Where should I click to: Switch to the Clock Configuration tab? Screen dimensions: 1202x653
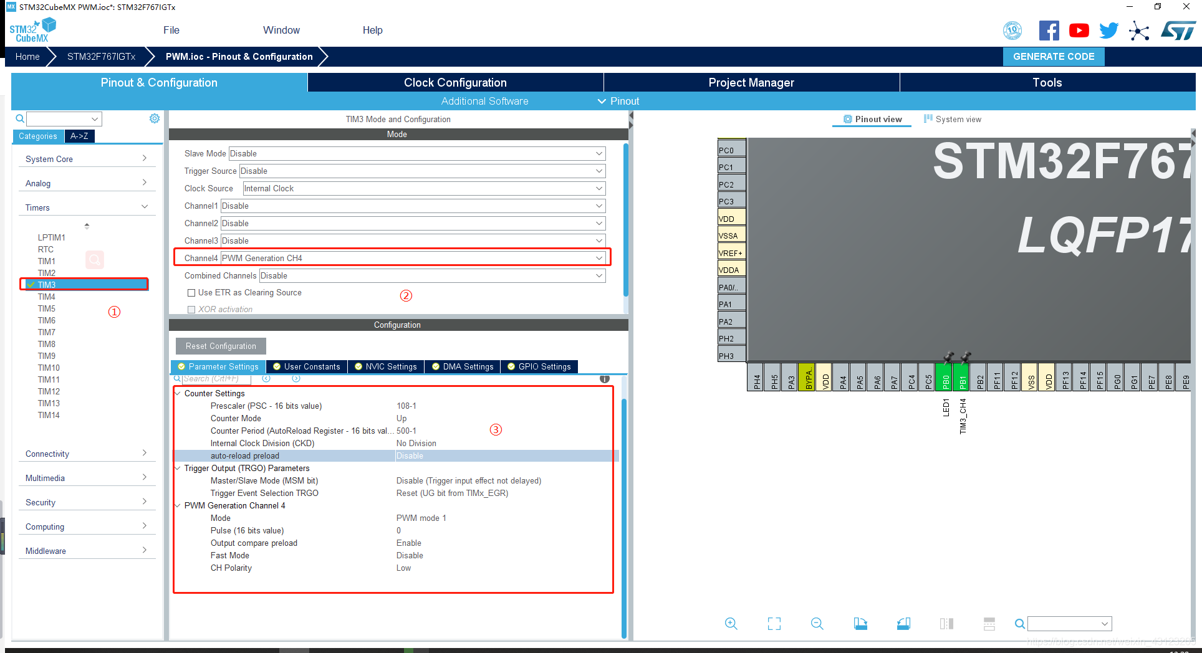coord(455,82)
